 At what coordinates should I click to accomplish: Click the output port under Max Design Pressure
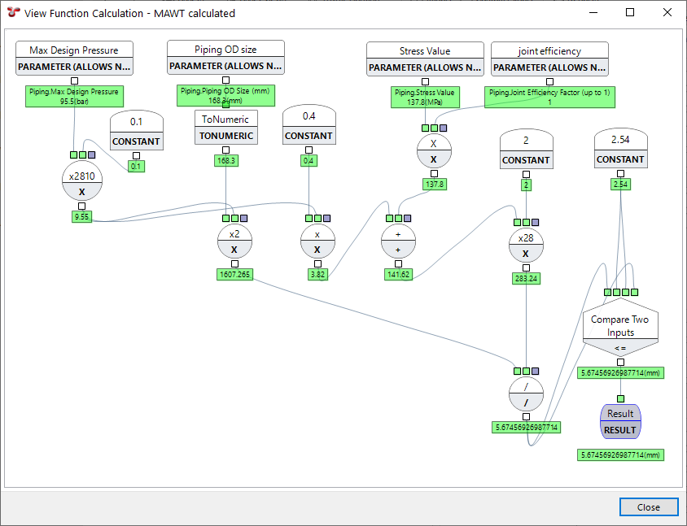pos(74,80)
